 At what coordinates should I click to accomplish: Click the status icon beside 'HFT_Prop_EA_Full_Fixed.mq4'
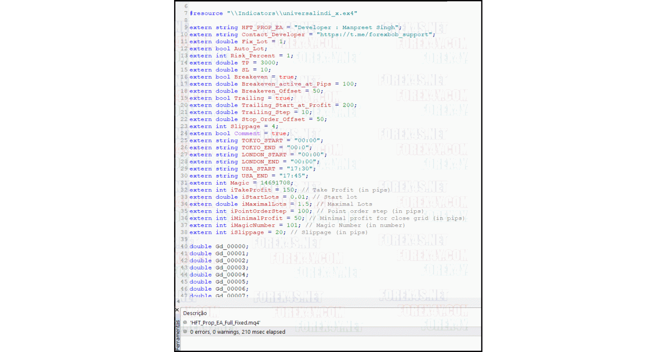coord(186,322)
